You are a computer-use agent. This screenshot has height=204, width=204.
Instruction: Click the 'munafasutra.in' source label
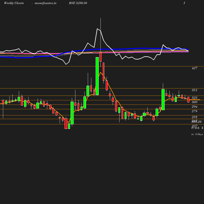[x=45, y=3]
